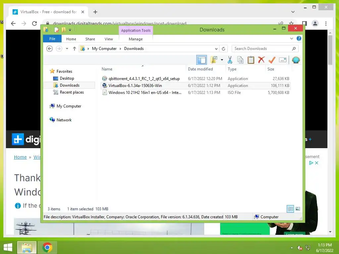Go forward in File Explorer
339x254 pixels.
coord(59,49)
